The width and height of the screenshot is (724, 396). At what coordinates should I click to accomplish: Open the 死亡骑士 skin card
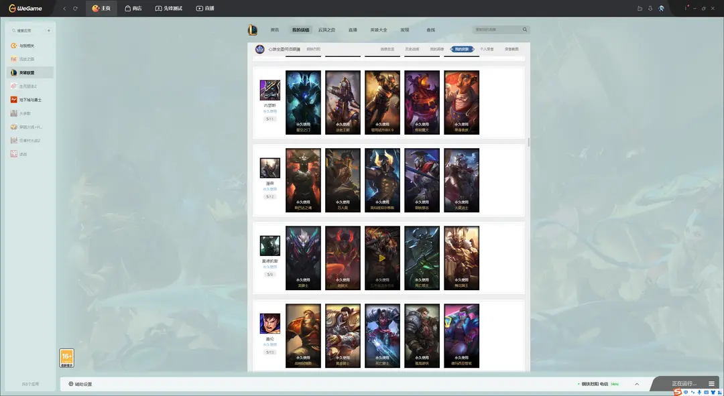pos(382,336)
